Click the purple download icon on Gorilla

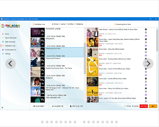(146, 85)
